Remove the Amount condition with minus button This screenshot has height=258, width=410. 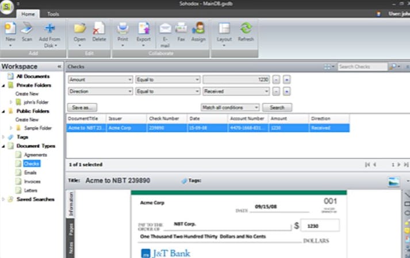click(x=276, y=80)
